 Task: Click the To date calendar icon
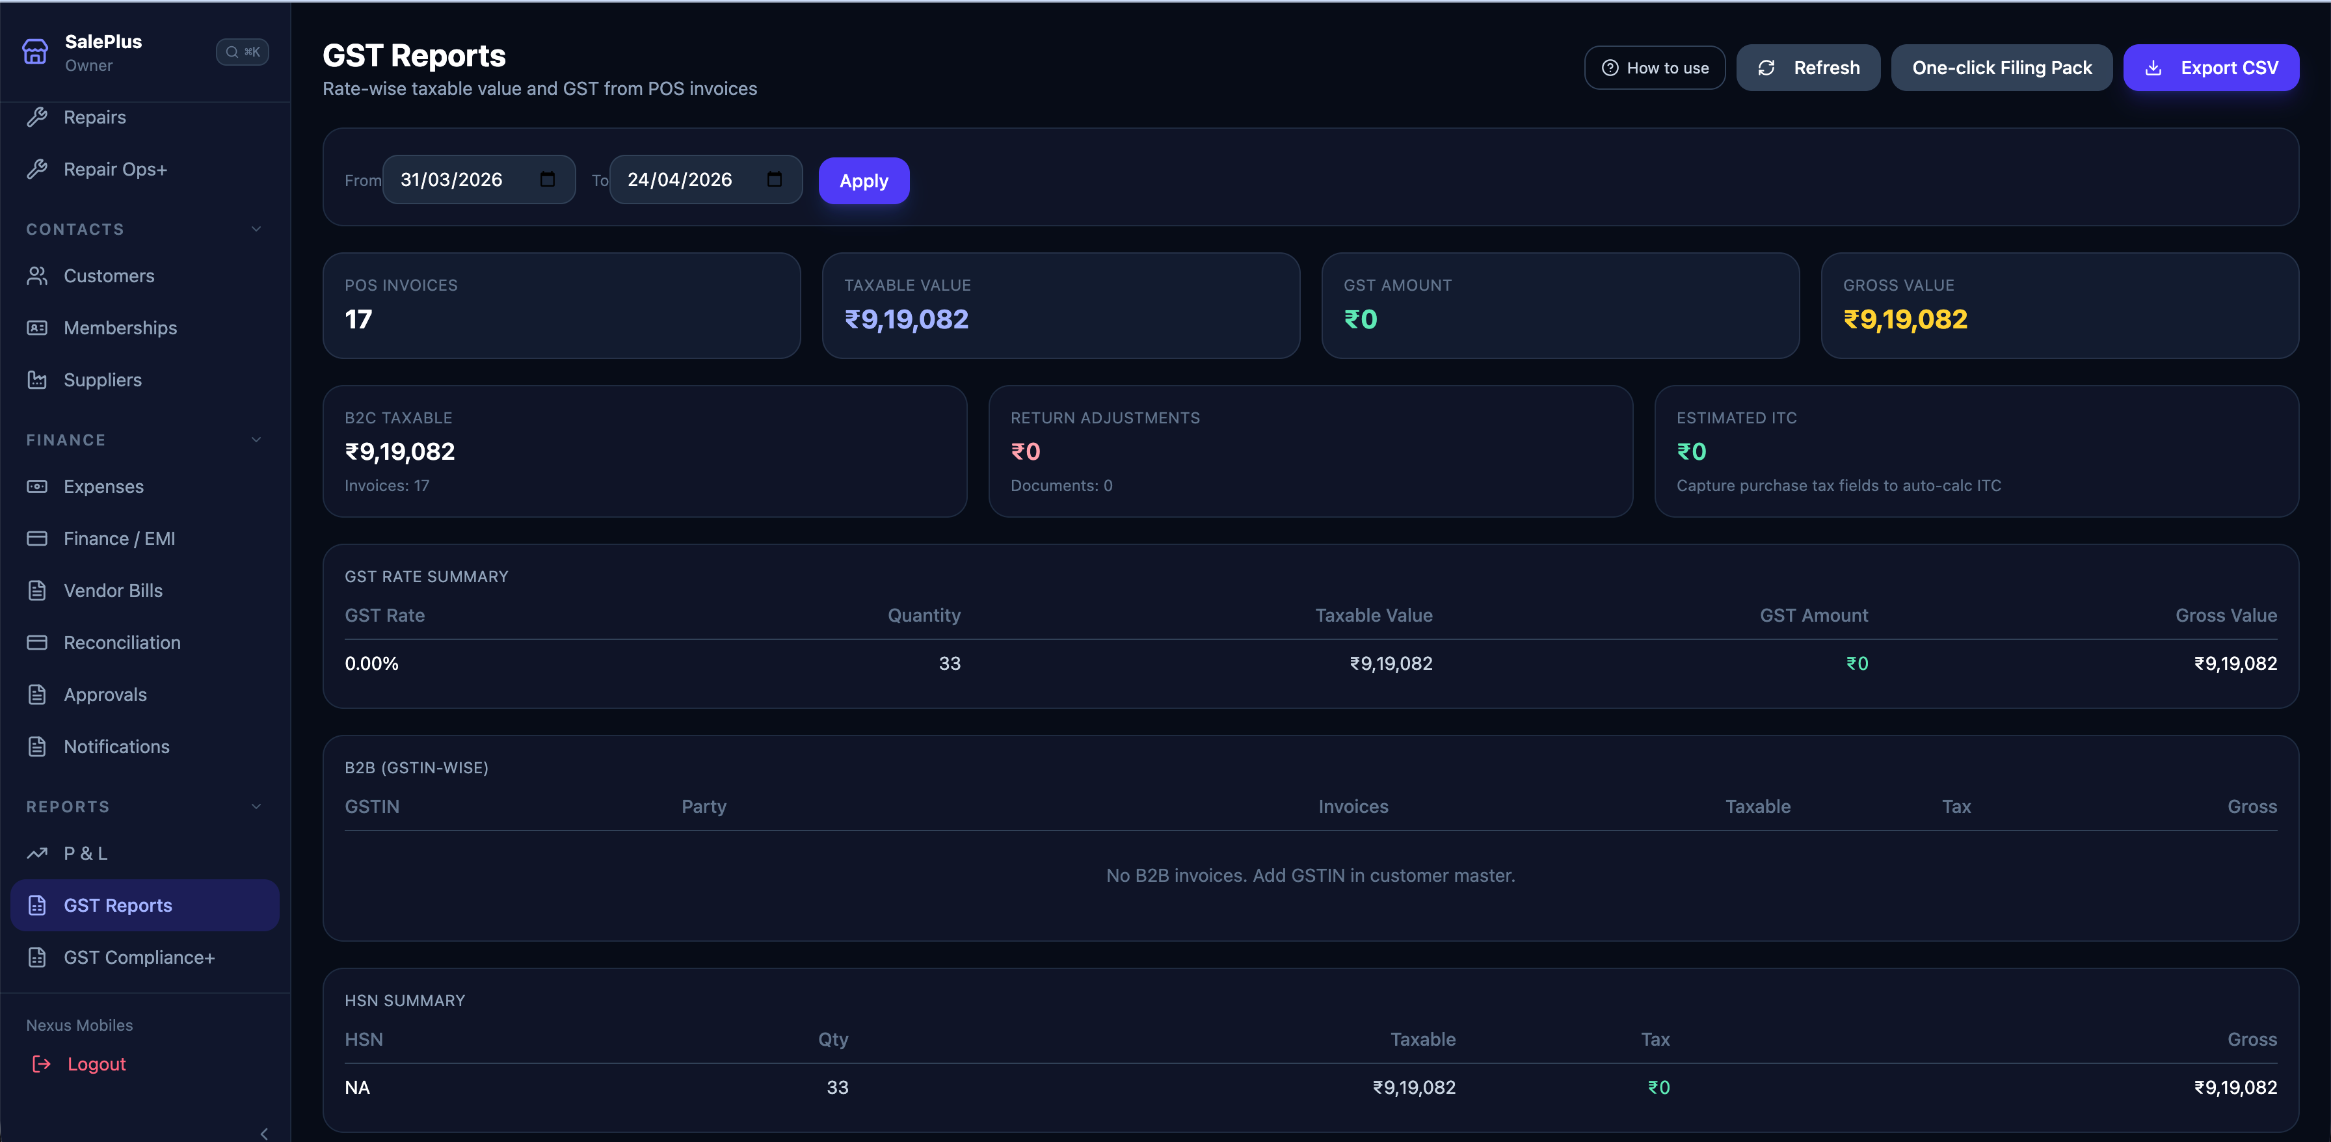pos(775,179)
